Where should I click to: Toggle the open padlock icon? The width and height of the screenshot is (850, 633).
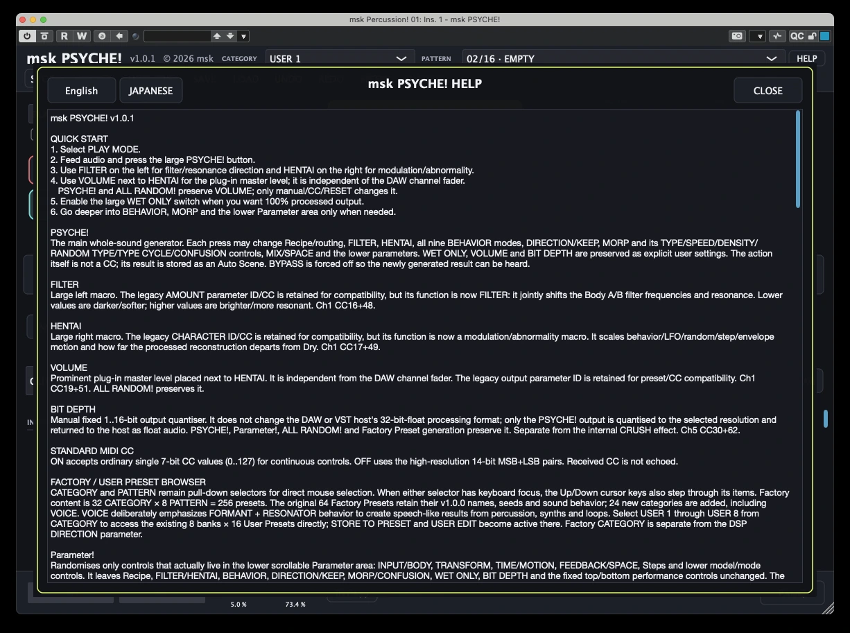click(812, 36)
